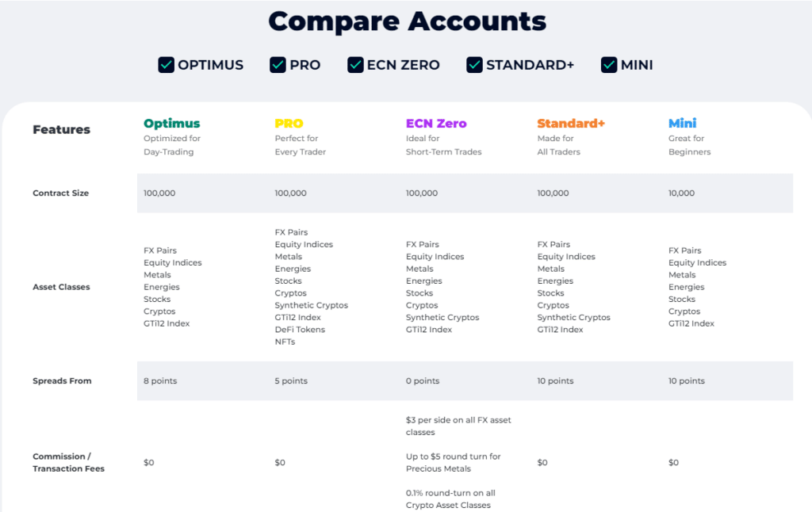Toggle the ECN ZERO checkbox
The image size is (812, 512).
(356, 65)
